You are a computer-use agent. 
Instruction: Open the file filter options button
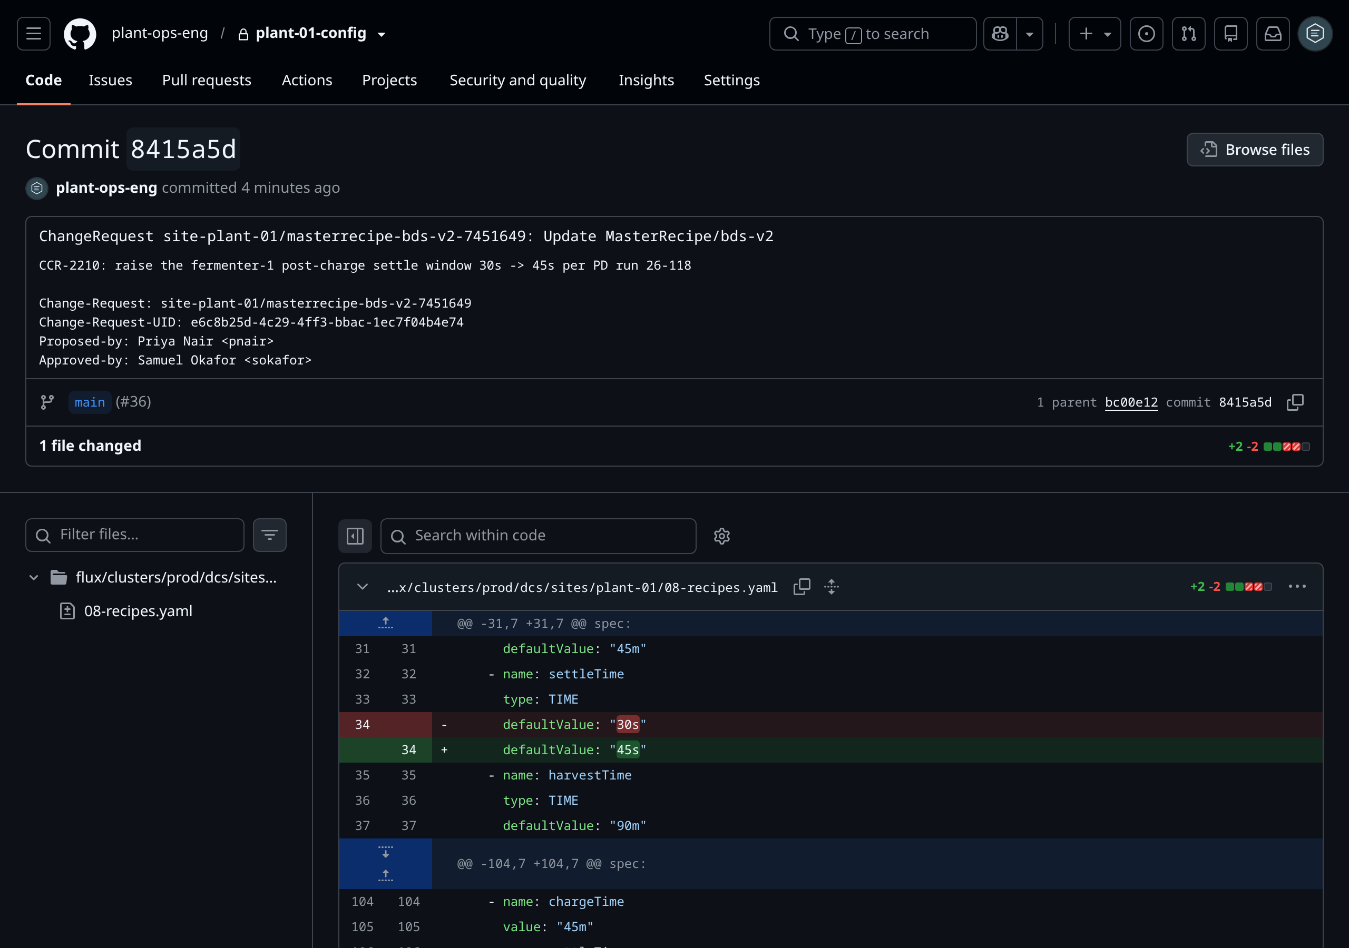pyautogui.click(x=270, y=535)
